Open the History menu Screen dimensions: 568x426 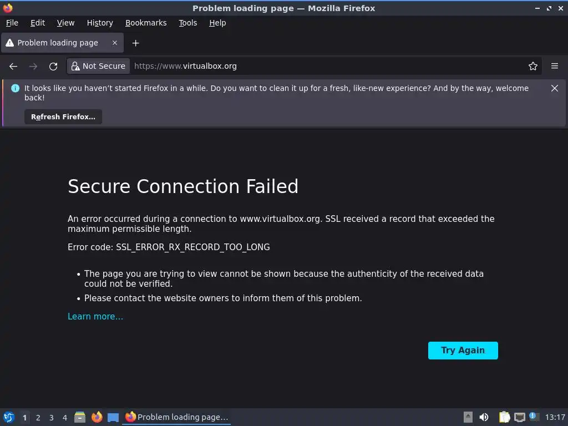[x=100, y=23]
